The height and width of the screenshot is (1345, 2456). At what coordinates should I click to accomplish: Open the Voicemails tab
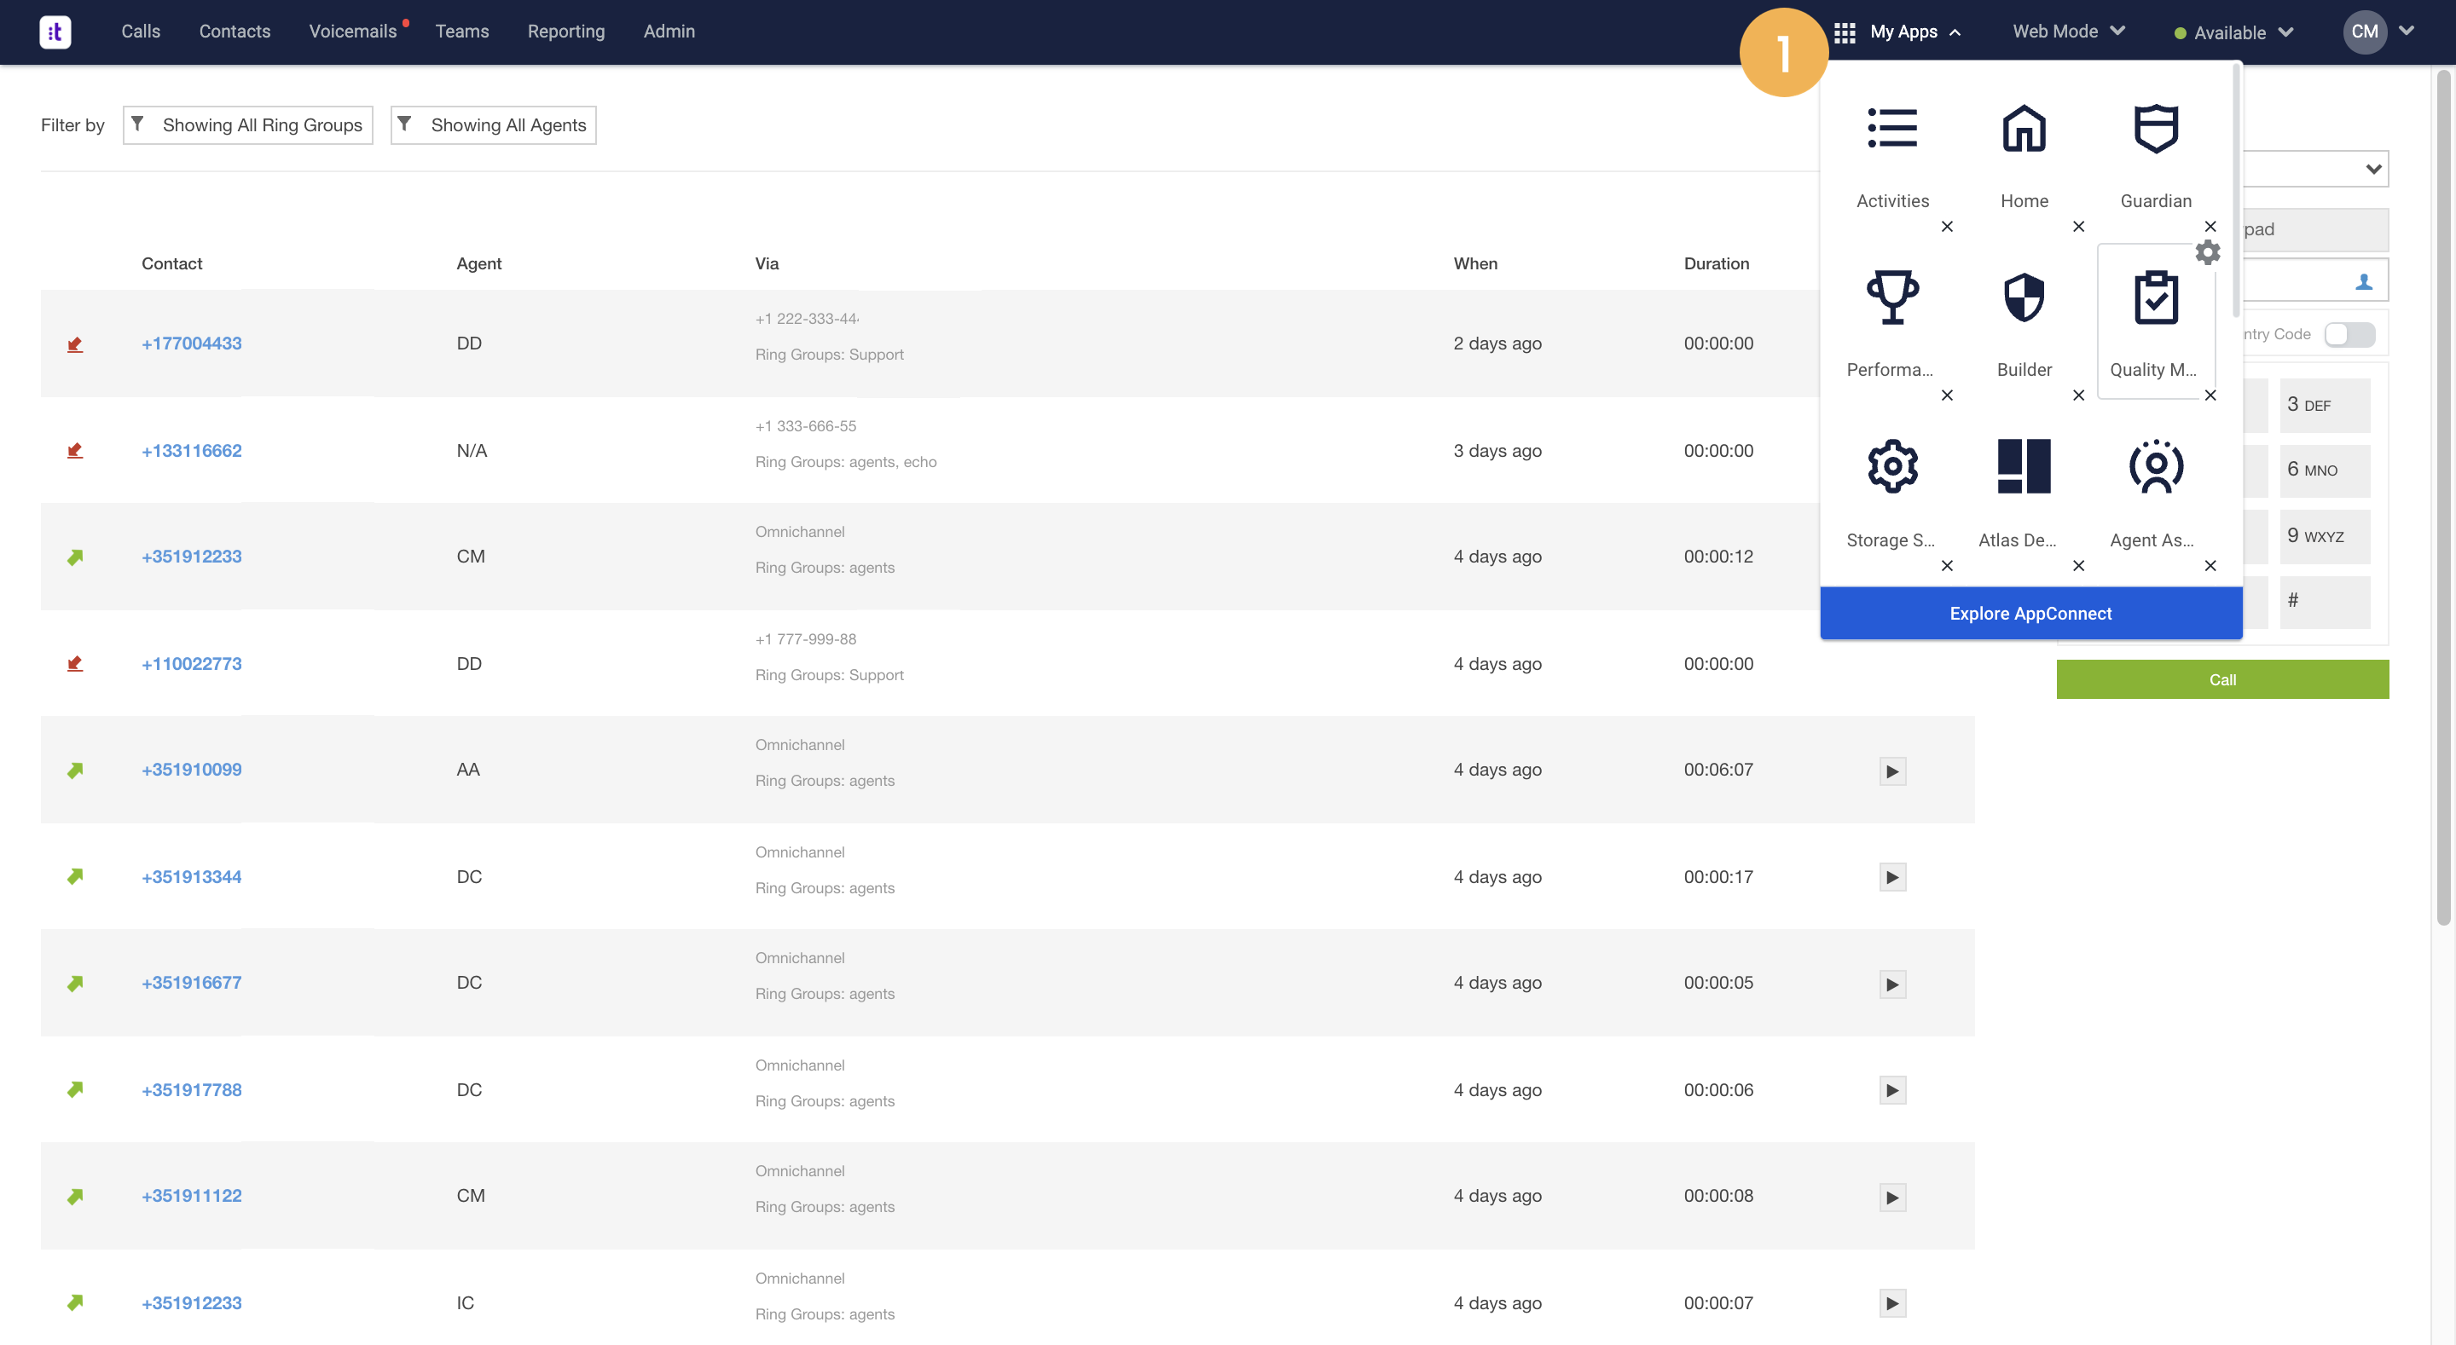[x=352, y=32]
